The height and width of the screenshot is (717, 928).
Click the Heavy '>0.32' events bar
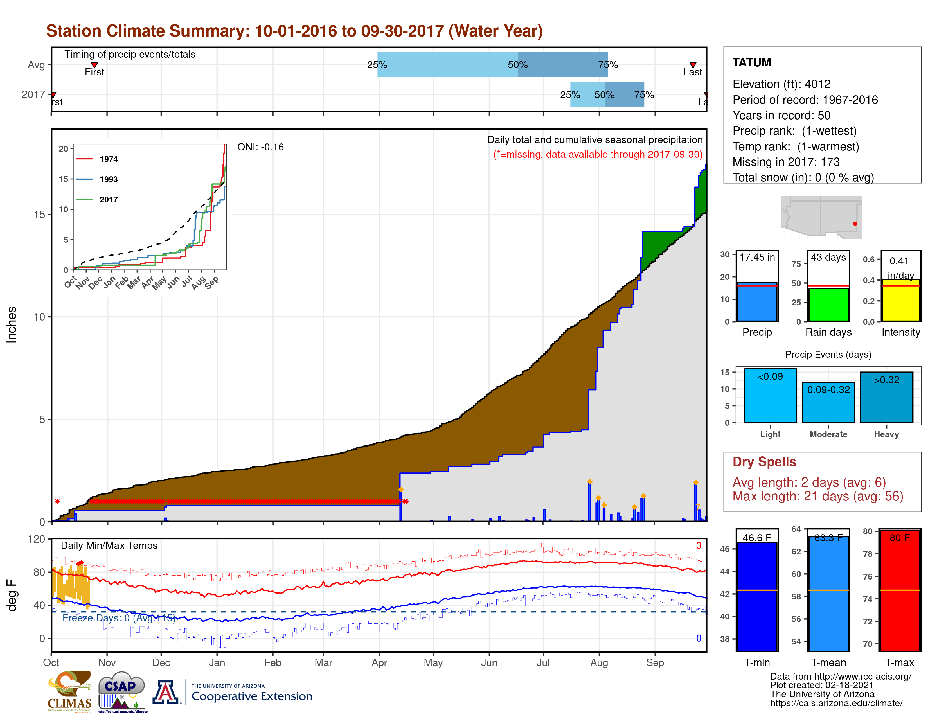click(x=886, y=397)
